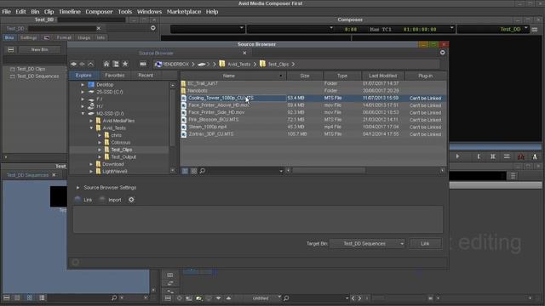
Task: Click the bin search magnifier icon
Action: (x=114, y=297)
